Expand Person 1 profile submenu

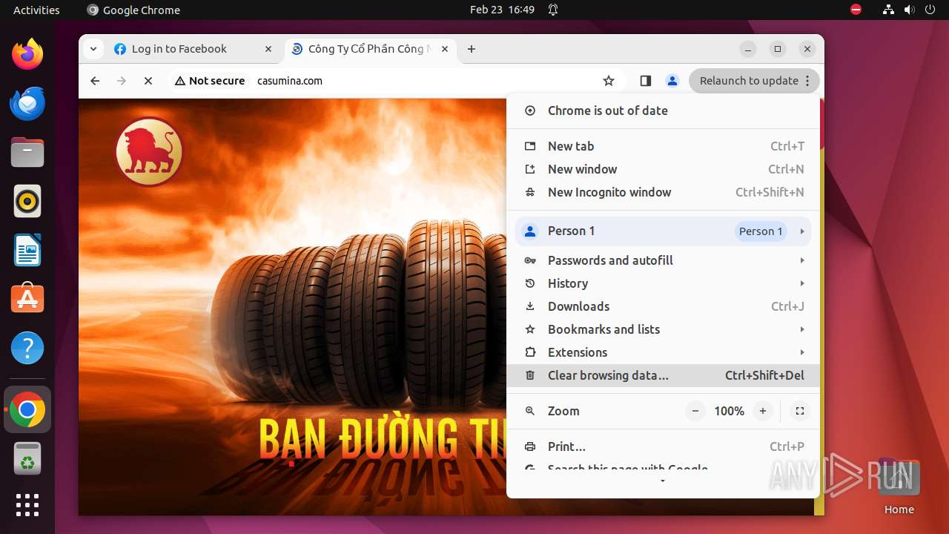click(x=663, y=231)
